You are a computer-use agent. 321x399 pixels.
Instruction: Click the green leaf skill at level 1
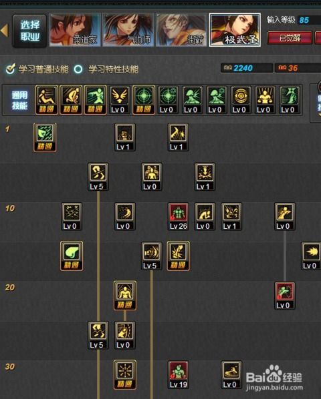(45, 137)
